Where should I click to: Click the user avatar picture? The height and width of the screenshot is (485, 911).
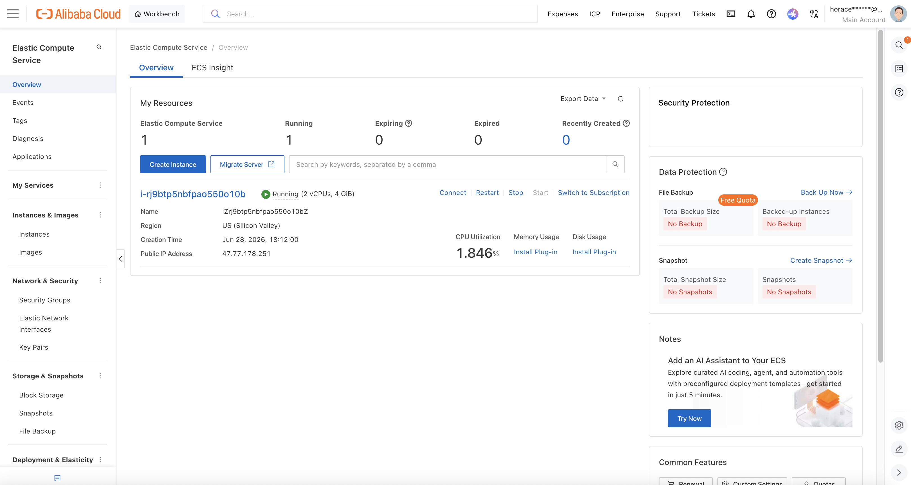(899, 14)
